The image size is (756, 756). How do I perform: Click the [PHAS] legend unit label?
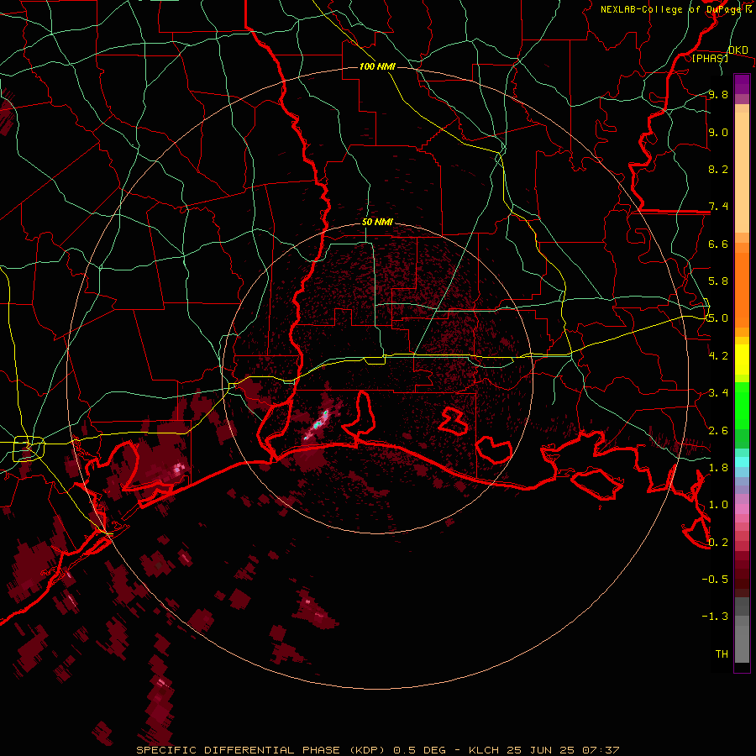tap(710, 58)
